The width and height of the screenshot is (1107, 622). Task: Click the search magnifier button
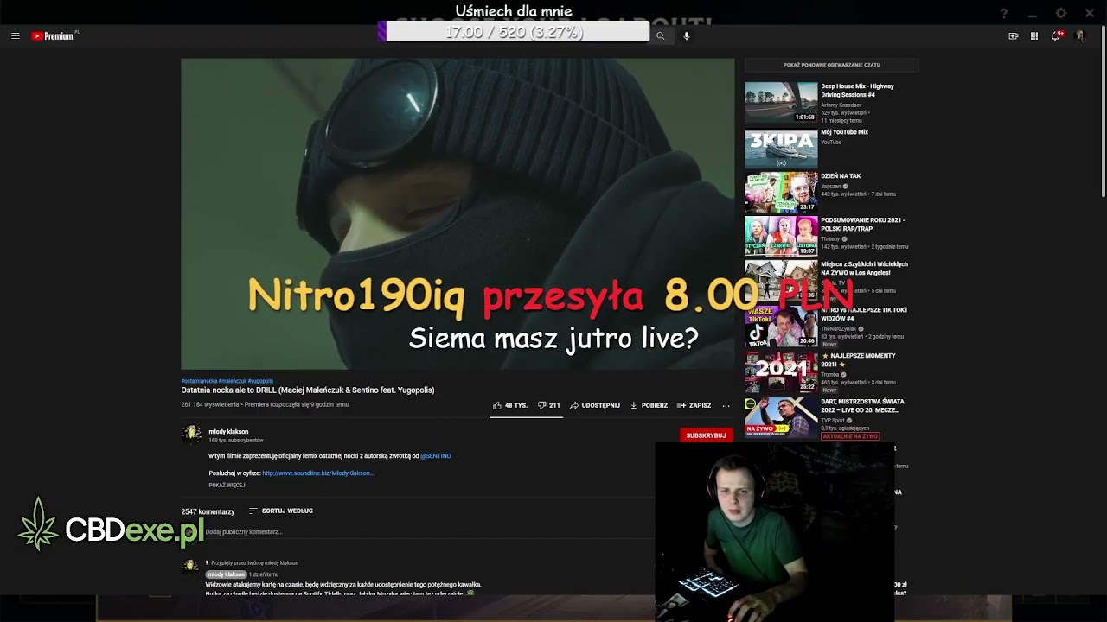coord(661,36)
